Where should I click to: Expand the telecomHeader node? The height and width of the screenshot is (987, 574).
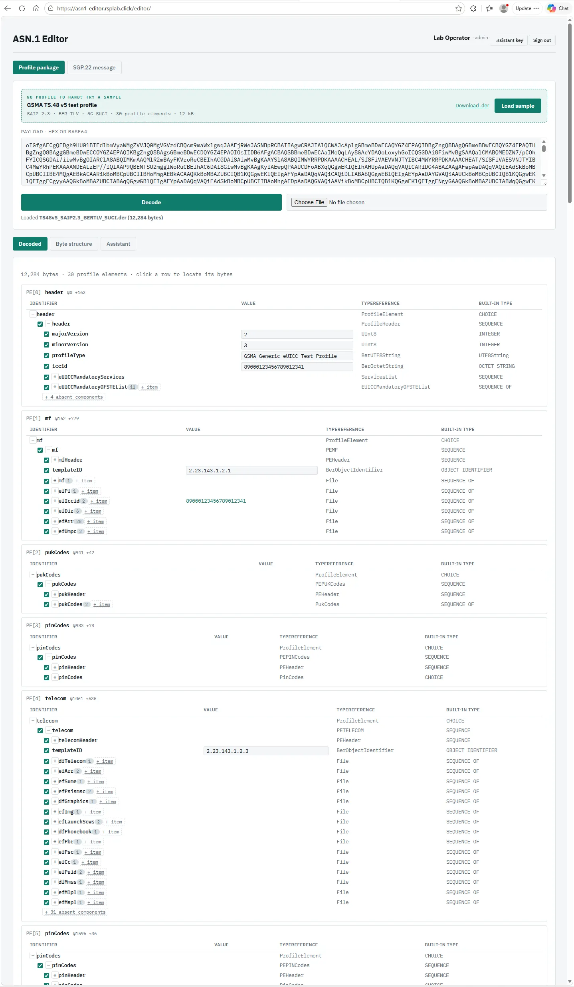(x=55, y=740)
